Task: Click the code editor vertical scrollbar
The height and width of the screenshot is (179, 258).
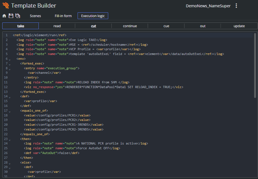Action: coord(255,66)
